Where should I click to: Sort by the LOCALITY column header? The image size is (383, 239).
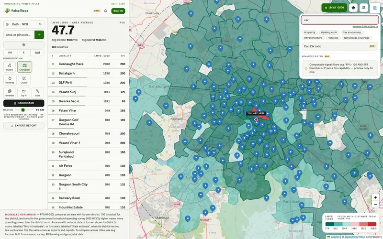65,56
